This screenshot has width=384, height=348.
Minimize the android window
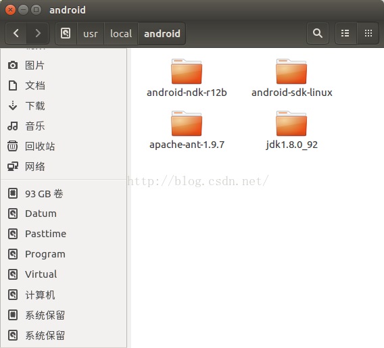[x=23, y=10]
